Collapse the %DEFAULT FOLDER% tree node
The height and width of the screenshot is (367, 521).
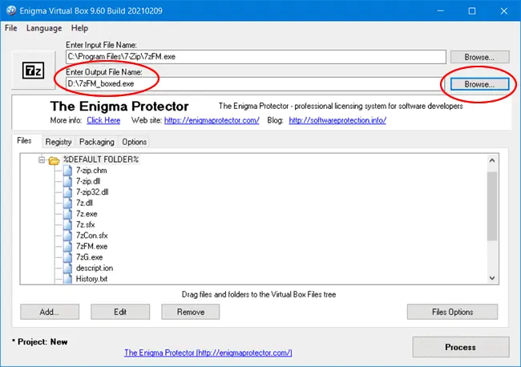coord(40,160)
